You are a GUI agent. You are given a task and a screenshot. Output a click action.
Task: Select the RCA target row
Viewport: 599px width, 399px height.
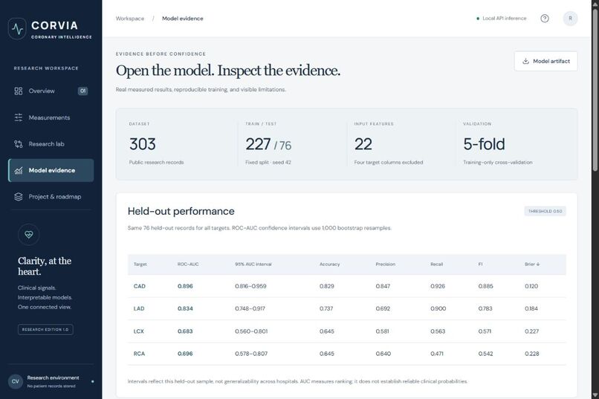coord(346,354)
